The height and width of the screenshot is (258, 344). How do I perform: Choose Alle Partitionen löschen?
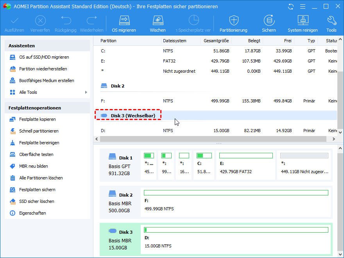click(41, 178)
